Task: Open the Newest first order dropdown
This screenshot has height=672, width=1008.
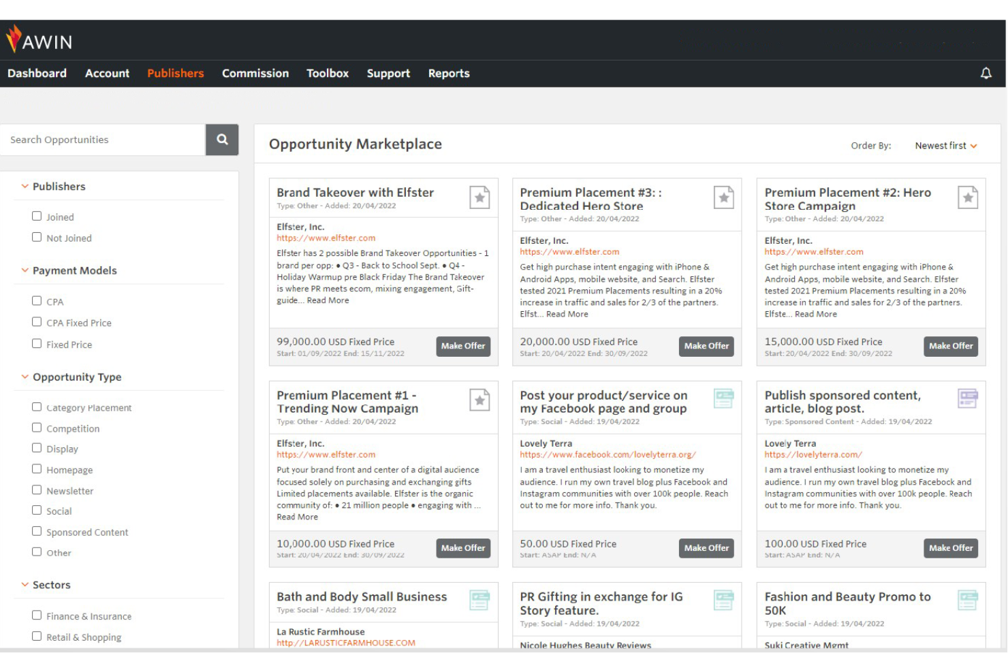Action: (x=946, y=146)
